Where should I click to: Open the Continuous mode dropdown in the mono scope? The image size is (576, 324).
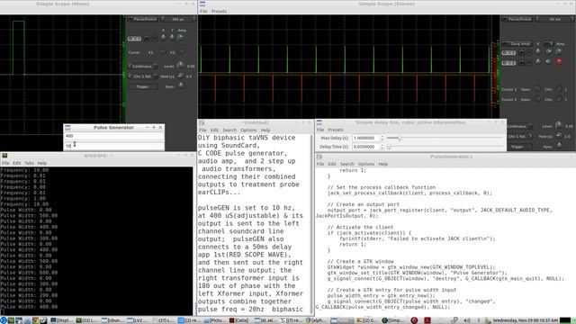click(143, 66)
